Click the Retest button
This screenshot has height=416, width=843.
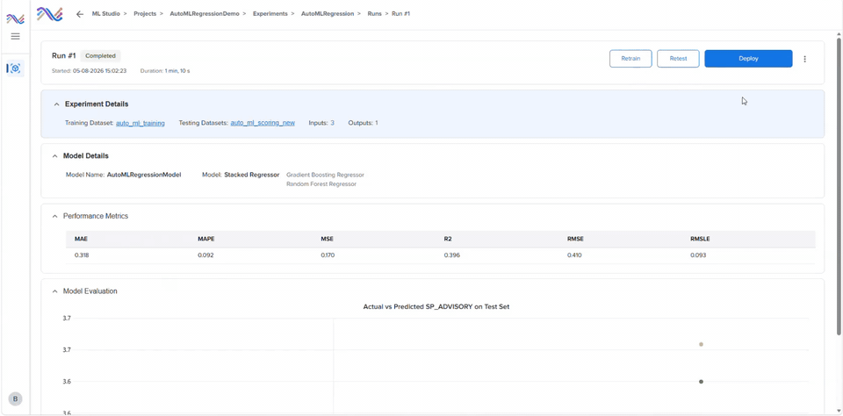(x=678, y=59)
